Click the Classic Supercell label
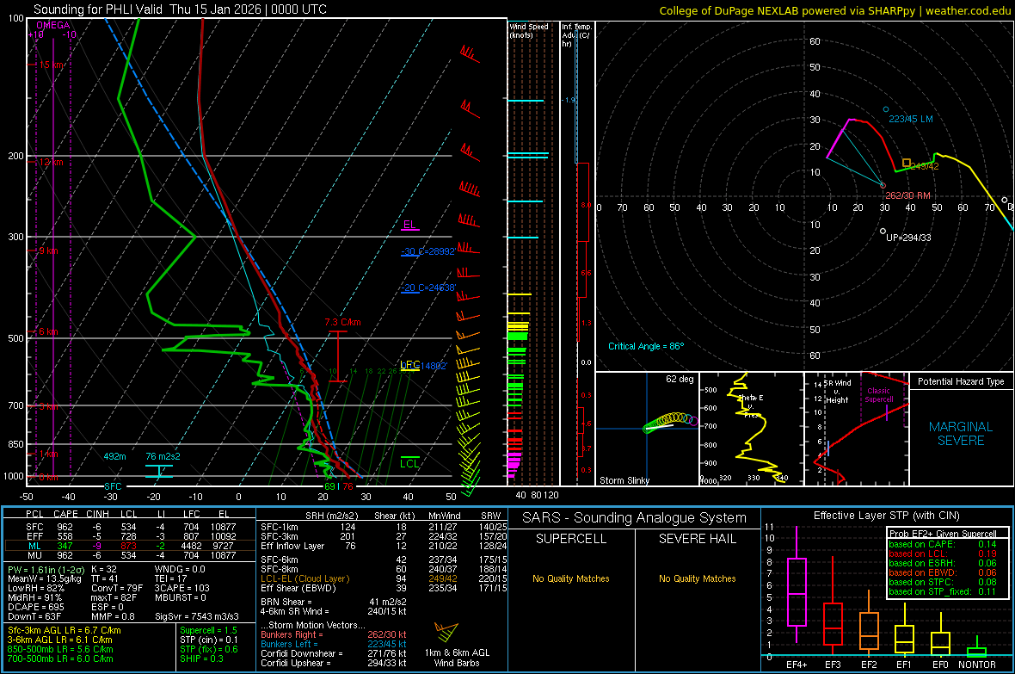 pos(878,395)
